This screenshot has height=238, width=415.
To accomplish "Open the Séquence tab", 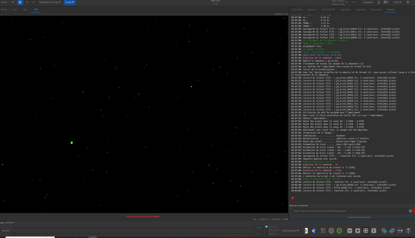I will click(312, 10).
